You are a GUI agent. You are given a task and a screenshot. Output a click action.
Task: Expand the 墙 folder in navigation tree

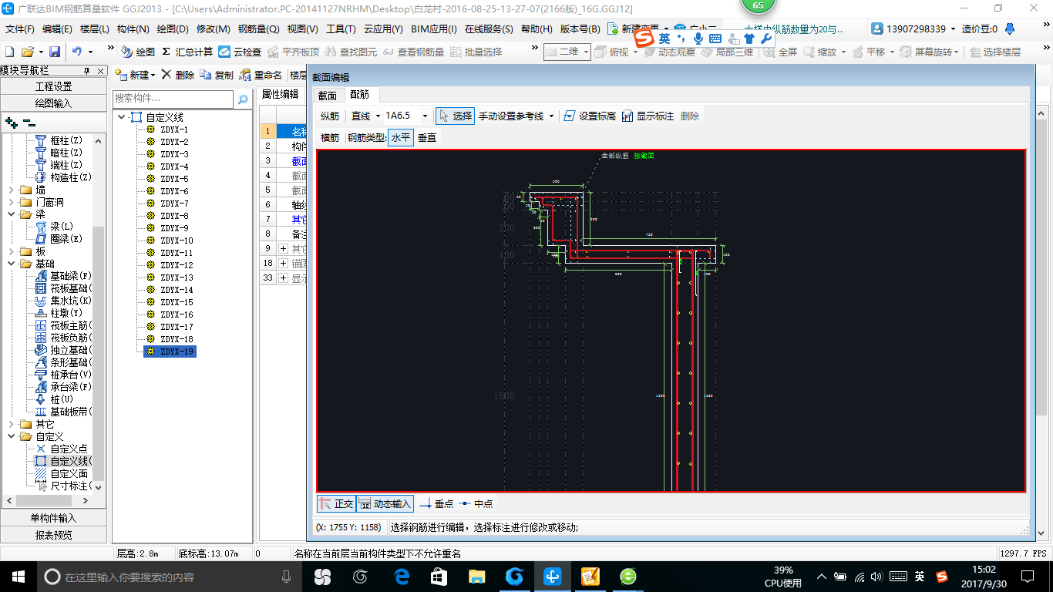[10, 190]
